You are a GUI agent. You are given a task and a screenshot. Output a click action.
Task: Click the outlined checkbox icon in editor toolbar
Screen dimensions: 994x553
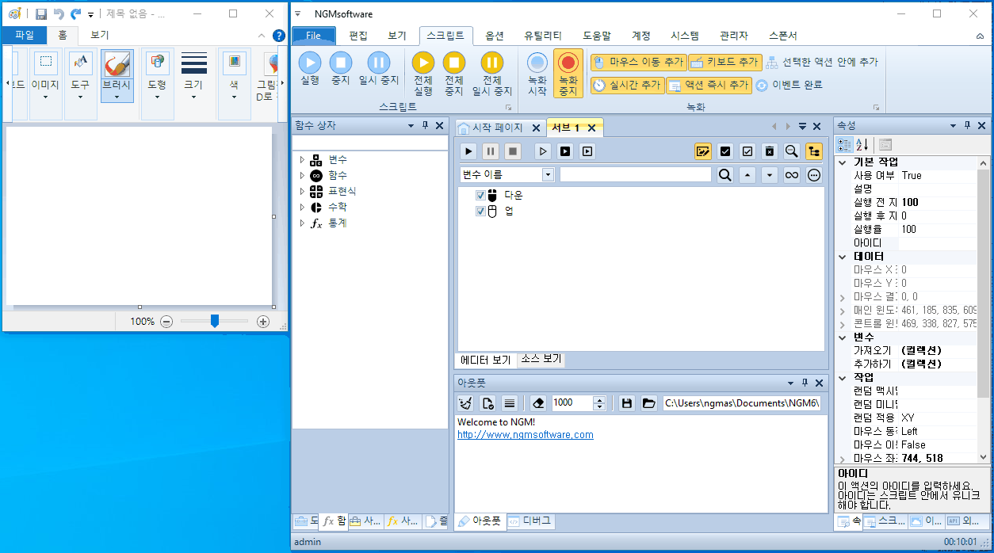tap(747, 151)
